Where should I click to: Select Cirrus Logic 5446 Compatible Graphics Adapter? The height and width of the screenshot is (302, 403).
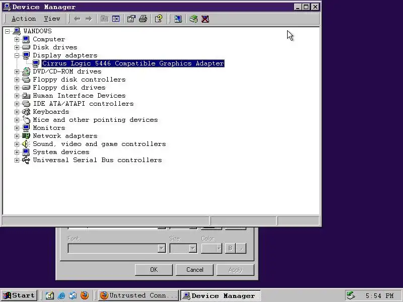click(133, 63)
